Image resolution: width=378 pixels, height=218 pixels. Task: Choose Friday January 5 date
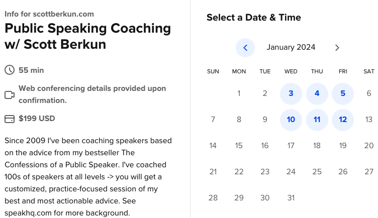pyautogui.click(x=343, y=94)
